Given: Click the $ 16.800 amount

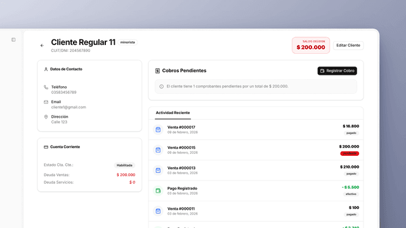Looking at the screenshot, I should (x=351, y=127).
